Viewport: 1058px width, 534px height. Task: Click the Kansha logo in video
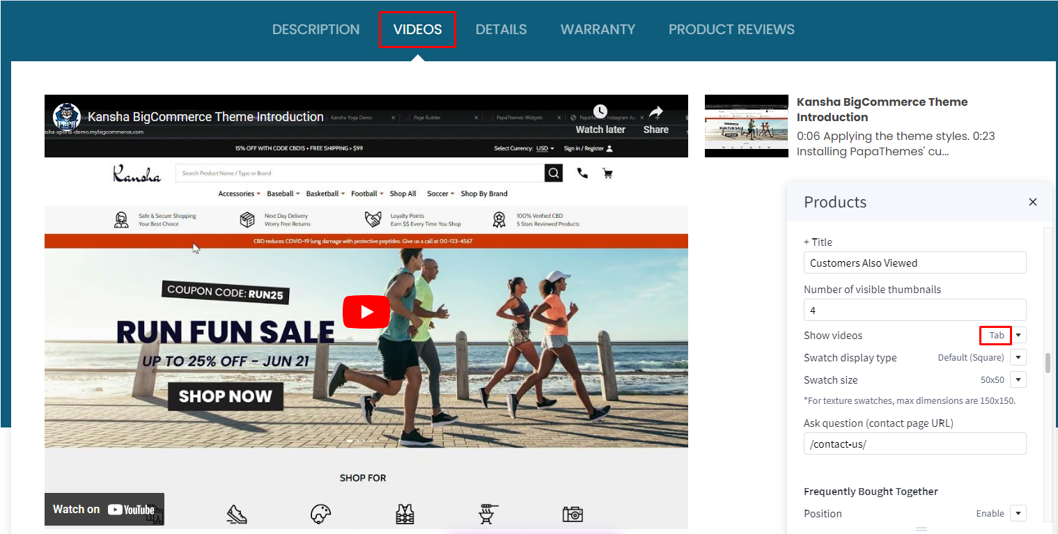pyautogui.click(x=137, y=173)
